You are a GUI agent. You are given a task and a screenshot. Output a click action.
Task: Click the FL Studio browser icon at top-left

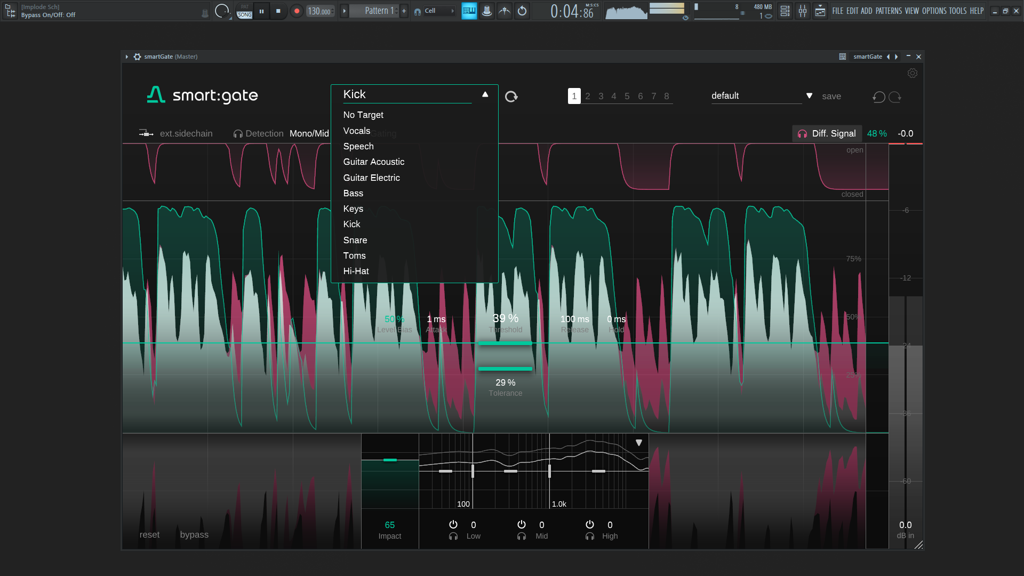(x=10, y=11)
